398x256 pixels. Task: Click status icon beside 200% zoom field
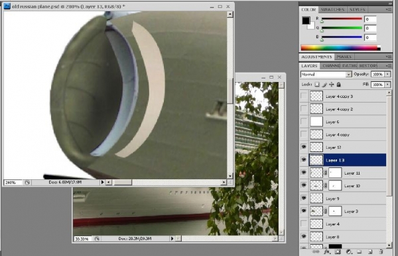point(27,183)
